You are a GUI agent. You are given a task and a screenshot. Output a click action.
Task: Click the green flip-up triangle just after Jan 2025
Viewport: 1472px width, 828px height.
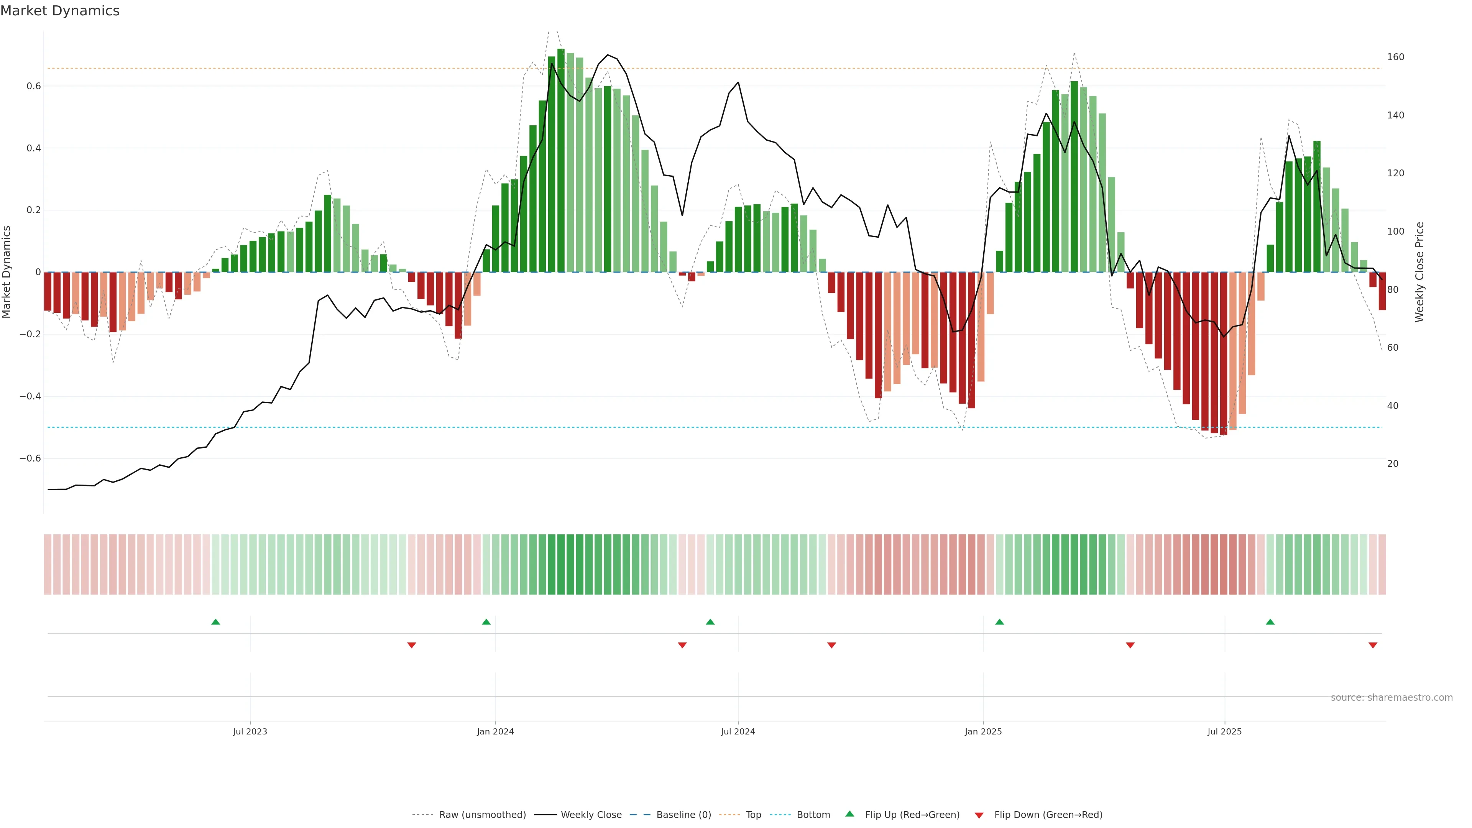pos(999,622)
